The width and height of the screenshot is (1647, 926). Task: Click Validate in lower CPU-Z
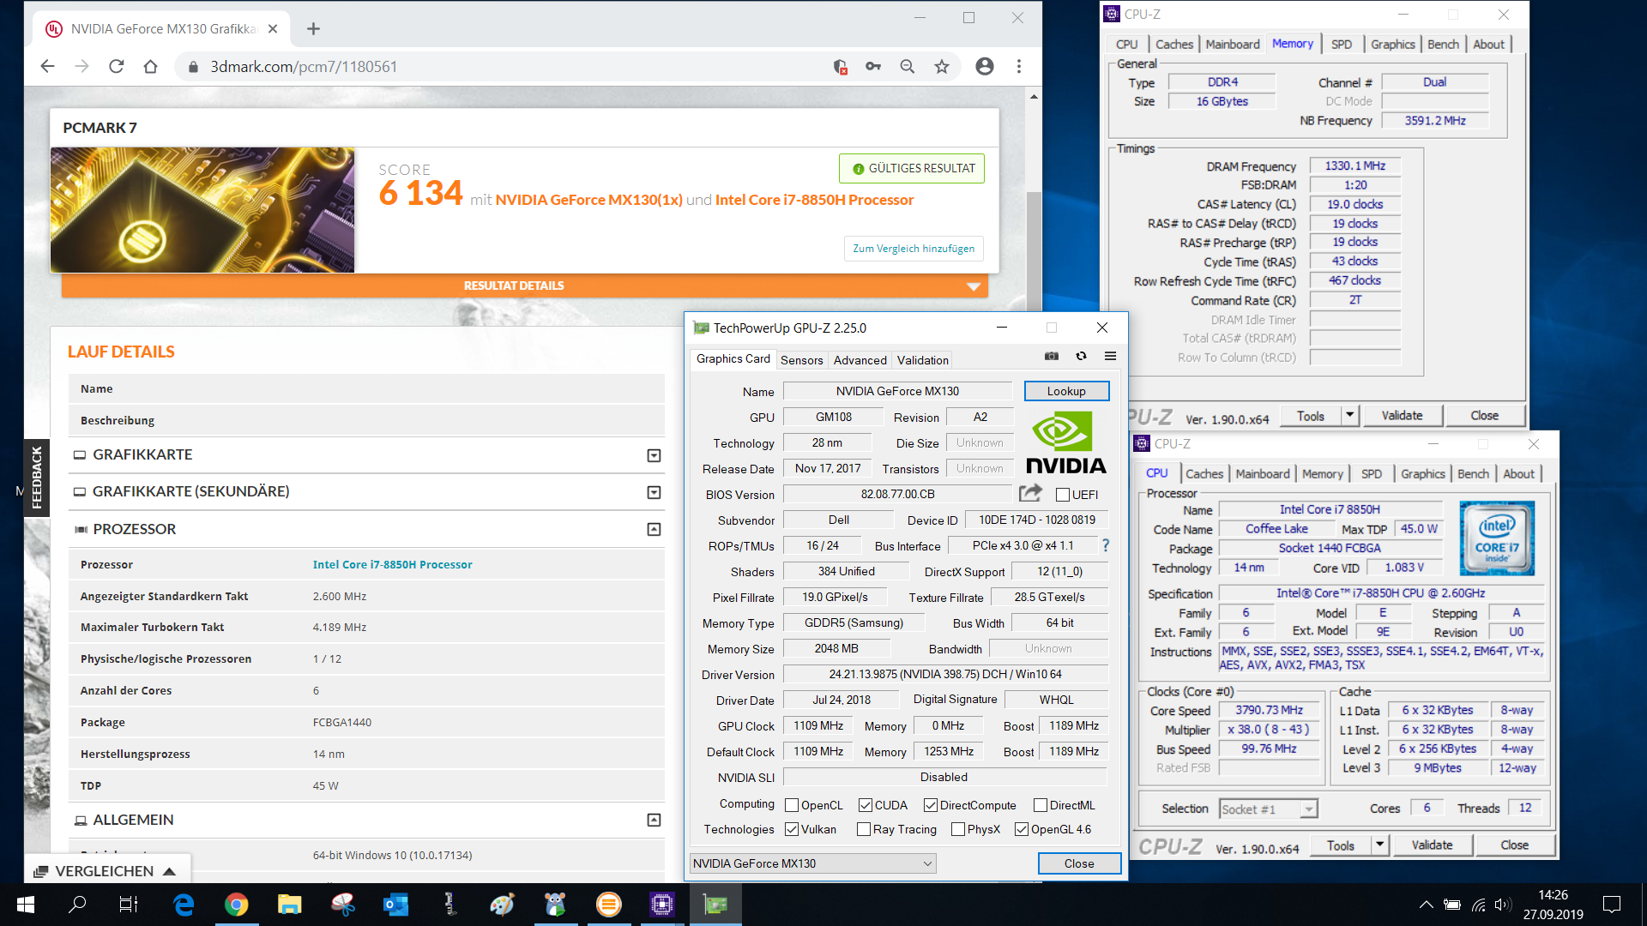click(1432, 845)
